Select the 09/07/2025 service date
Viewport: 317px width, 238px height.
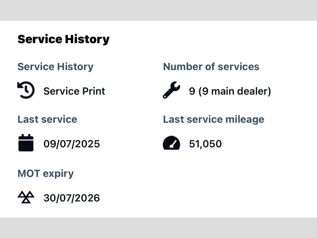point(72,144)
